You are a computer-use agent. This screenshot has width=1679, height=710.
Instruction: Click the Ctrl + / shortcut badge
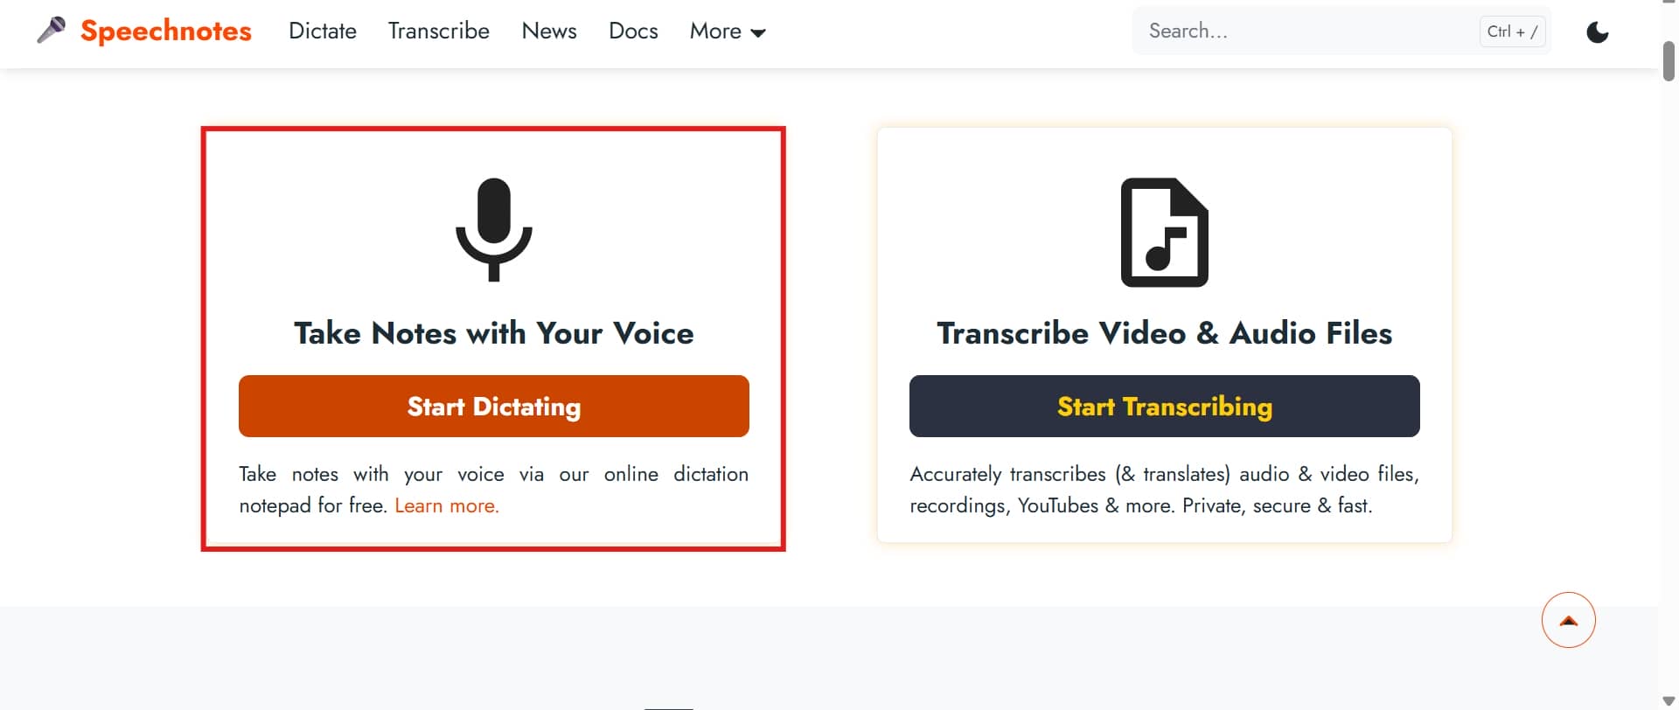tap(1512, 31)
